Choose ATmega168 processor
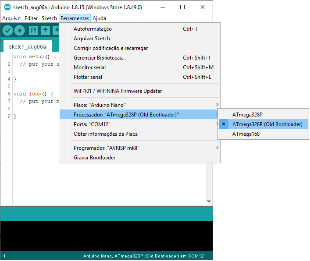310x261 pixels. click(264, 134)
